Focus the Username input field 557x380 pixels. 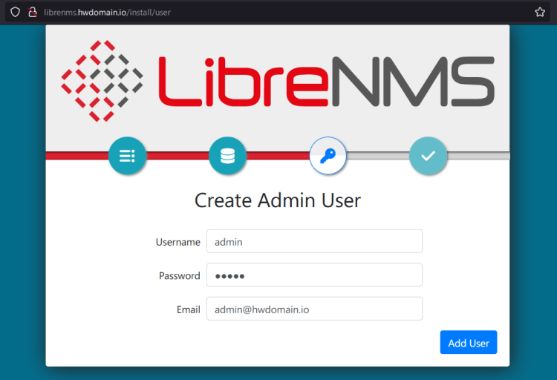(314, 241)
